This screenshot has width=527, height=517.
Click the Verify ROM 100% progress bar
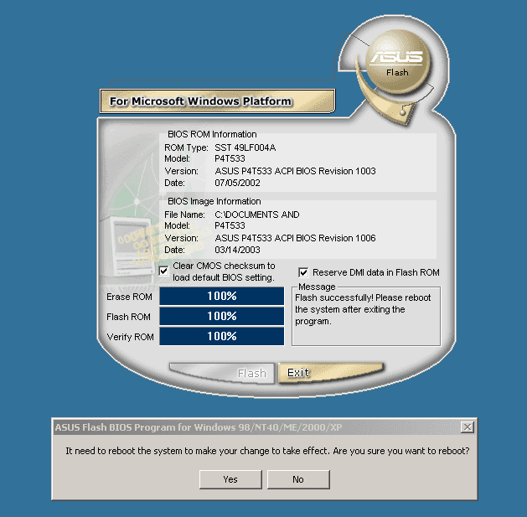[222, 336]
